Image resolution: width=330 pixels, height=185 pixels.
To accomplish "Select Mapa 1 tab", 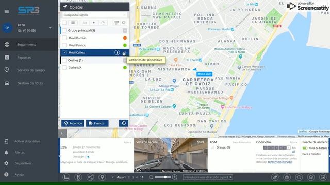I will [x=121, y=177].
